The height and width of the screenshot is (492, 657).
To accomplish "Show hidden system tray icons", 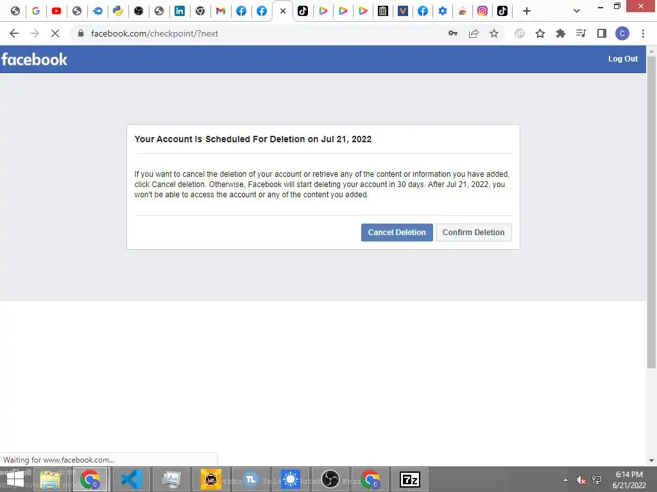I will point(565,480).
